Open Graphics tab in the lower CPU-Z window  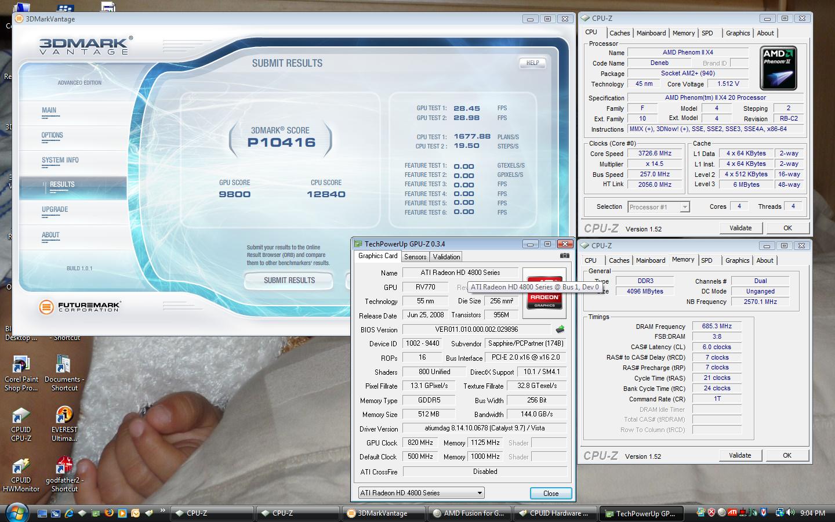point(737,260)
